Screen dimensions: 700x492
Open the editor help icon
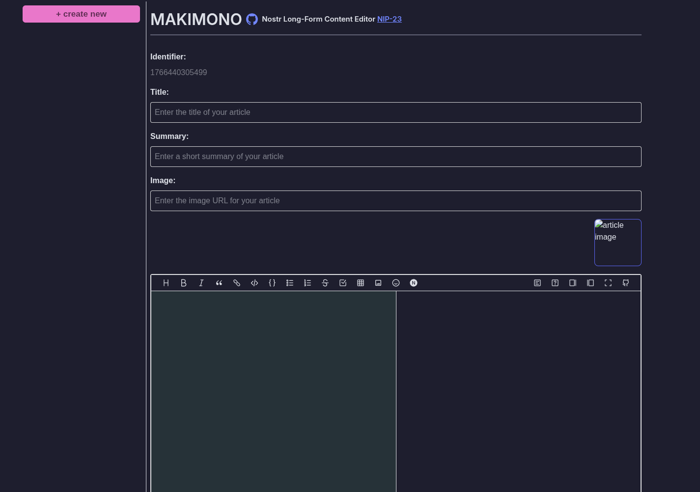pyautogui.click(x=555, y=283)
